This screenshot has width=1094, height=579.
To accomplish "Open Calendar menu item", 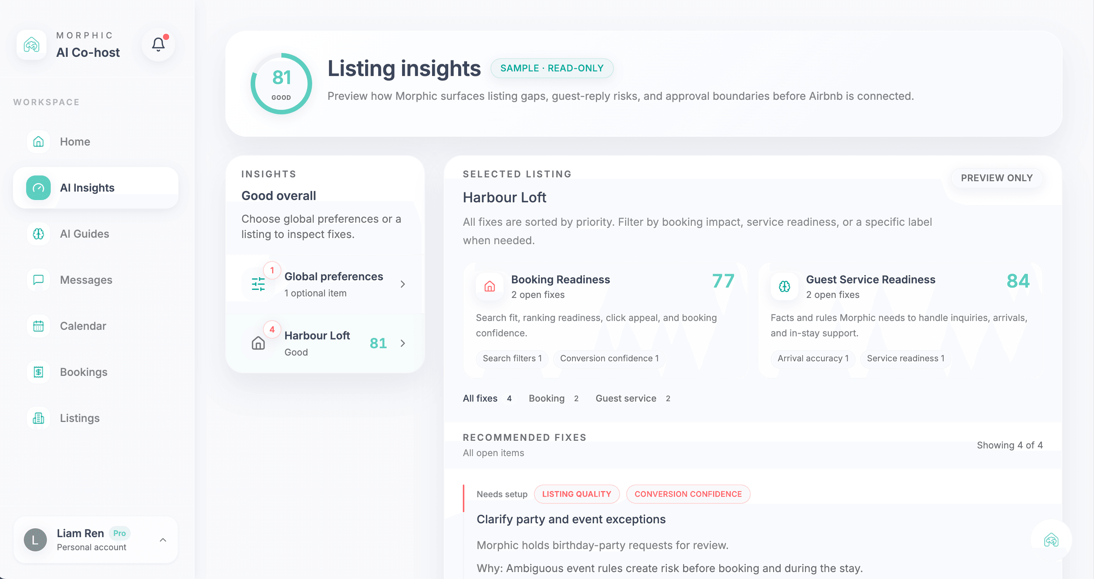I will coord(96,326).
